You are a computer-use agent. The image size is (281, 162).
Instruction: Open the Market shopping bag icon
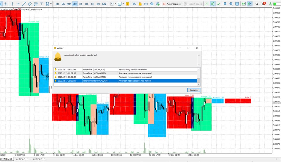point(140,4)
